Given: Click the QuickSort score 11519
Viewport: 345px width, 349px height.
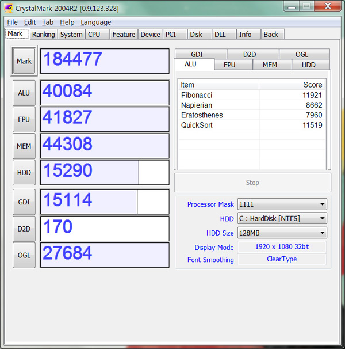Looking at the screenshot, I should pos(312,125).
